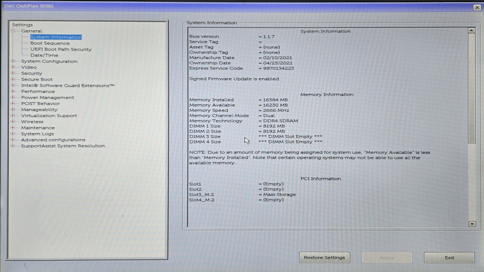Click the Restore Settings button
This screenshot has height=272, width=484.
324,258
